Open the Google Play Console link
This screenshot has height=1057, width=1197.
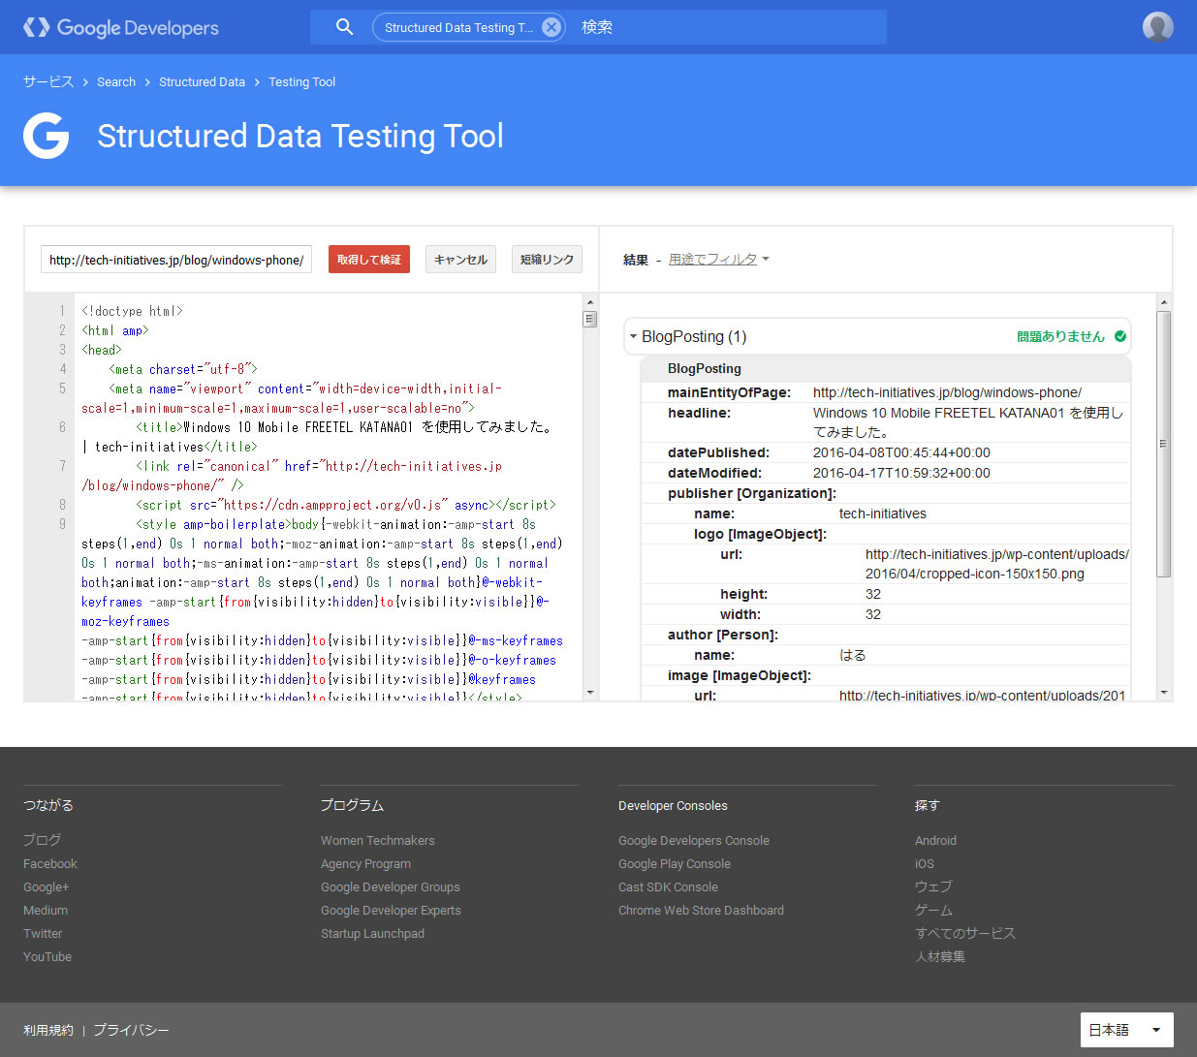675,863
